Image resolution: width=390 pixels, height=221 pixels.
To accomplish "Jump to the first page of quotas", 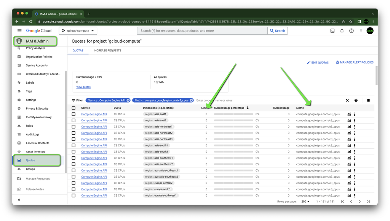I will coord(342,202).
